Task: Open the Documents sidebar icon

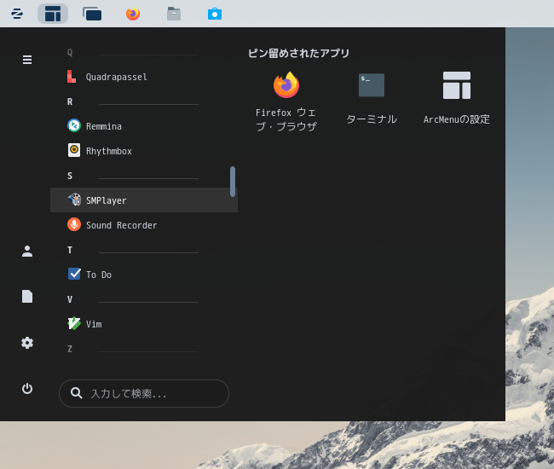Action: coord(27,296)
